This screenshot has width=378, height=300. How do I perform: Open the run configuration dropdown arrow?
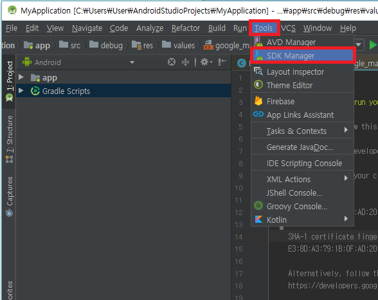[358, 44]
